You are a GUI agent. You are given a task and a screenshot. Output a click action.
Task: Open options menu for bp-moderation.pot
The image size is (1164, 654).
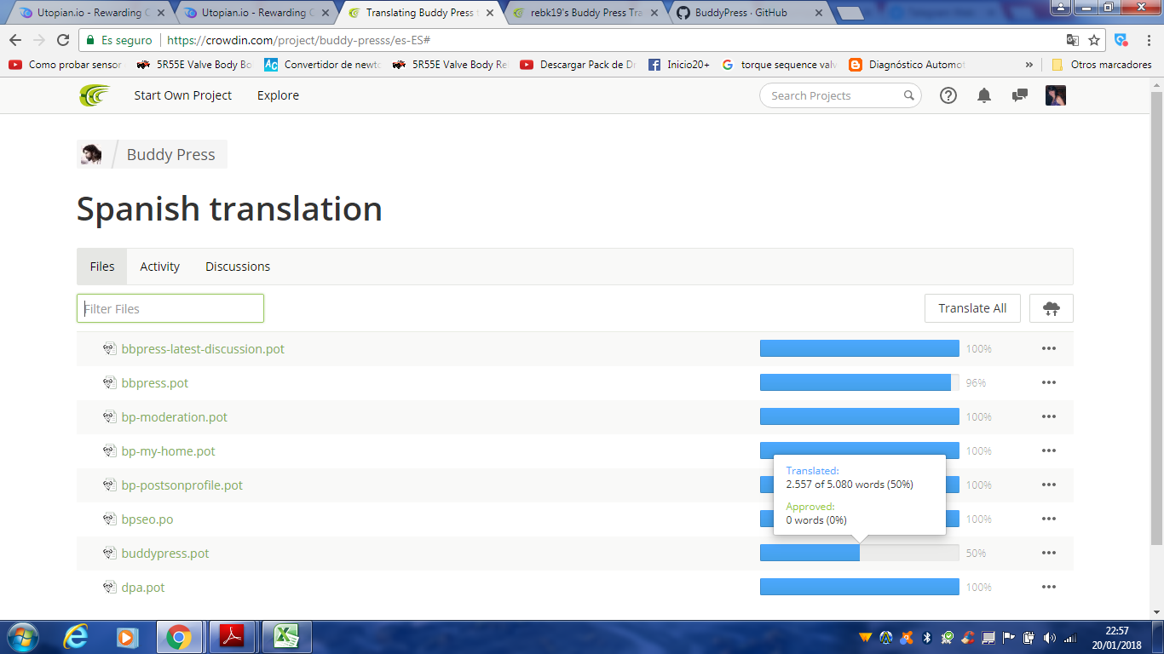click(x=1049, y=416)
